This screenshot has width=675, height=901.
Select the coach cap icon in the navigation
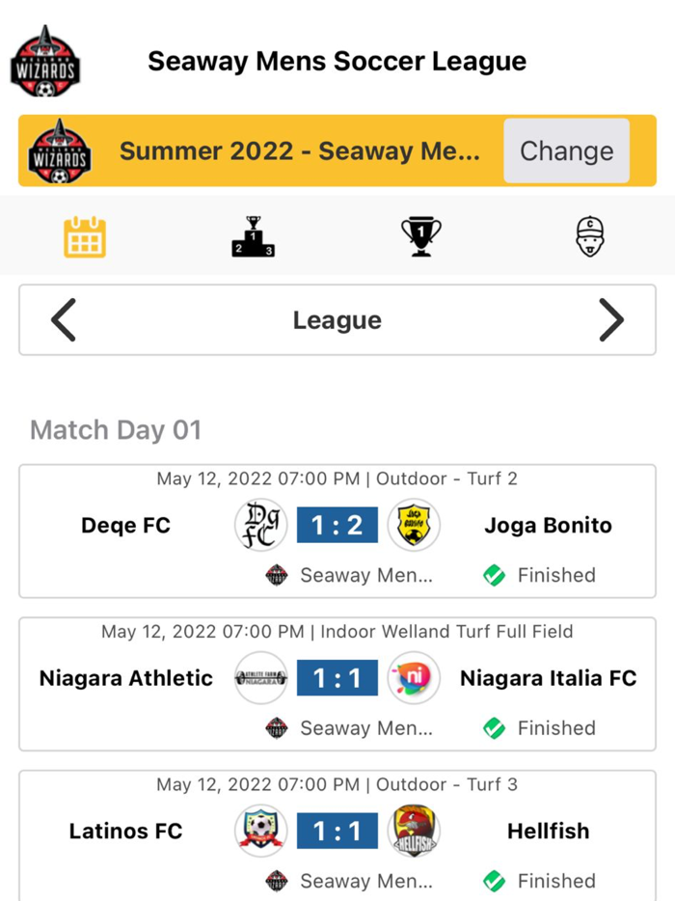(590, 234)
